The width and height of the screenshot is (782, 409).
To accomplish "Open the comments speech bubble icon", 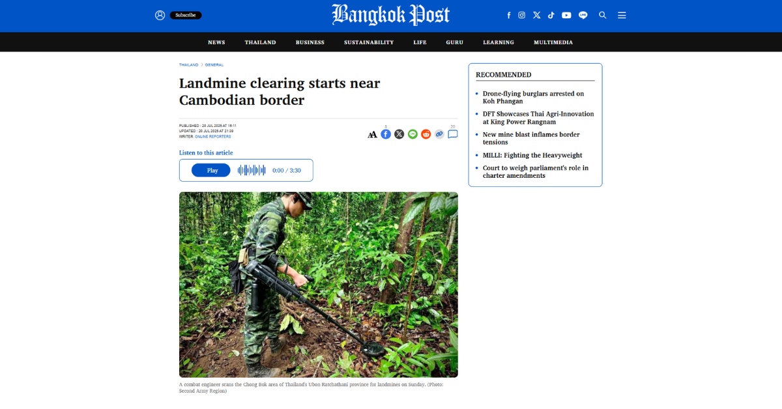I will tap(453, 134).
